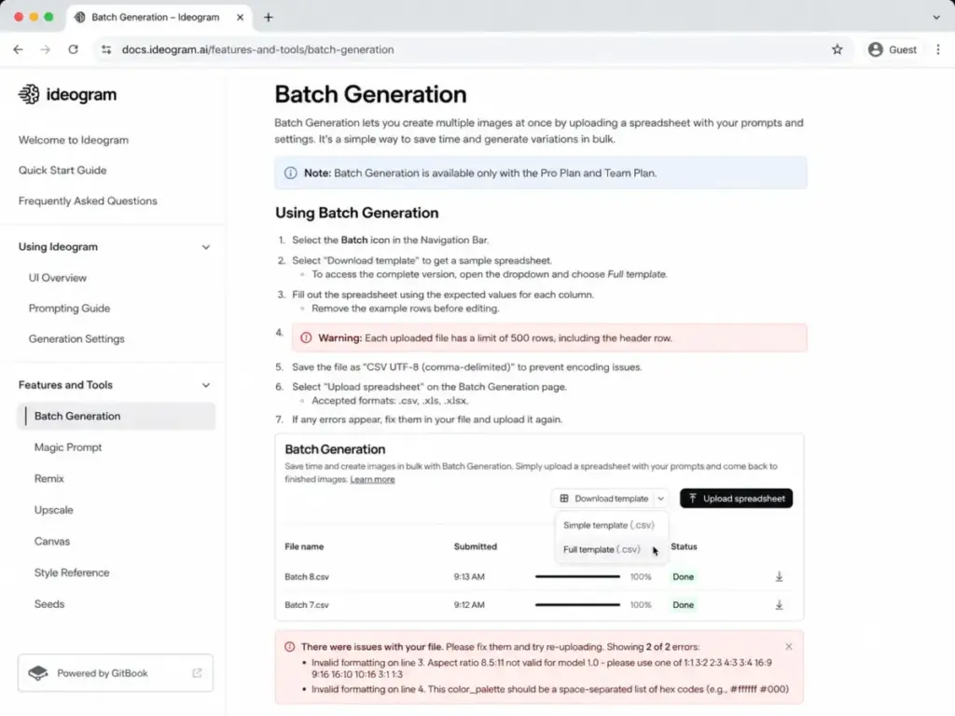The width and height of the screenshot is (955, 716).
Task: Click Powered by GitBook link
Action: (x=116, y=673)
